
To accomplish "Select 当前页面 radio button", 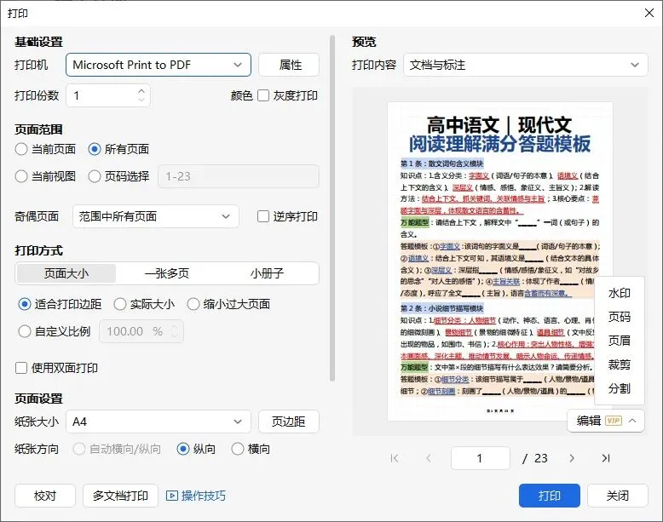I will tap(21, 149).
